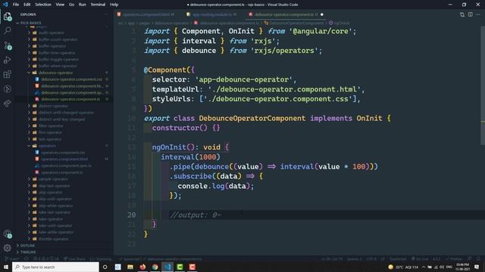Click the Chrome icon in the taskbar

click(155, 267)
